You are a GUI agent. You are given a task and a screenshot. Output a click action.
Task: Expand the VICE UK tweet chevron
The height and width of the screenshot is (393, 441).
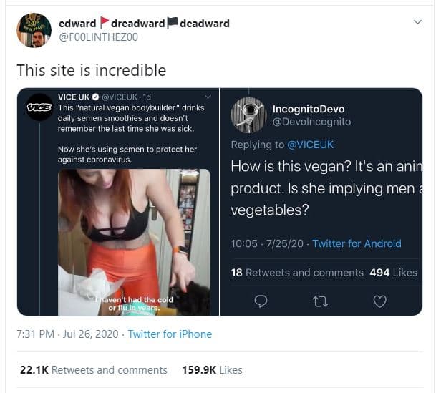pyautogui.click(x=208, y=97)
